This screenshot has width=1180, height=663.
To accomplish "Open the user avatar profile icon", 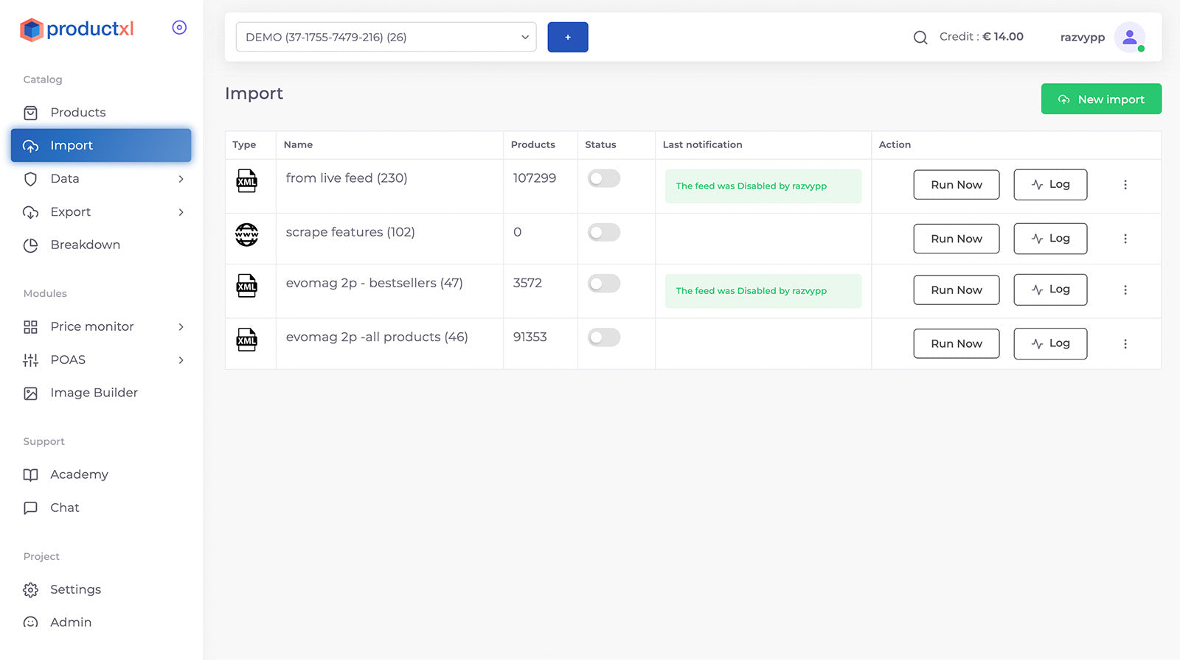I will tap(1129, 38).
